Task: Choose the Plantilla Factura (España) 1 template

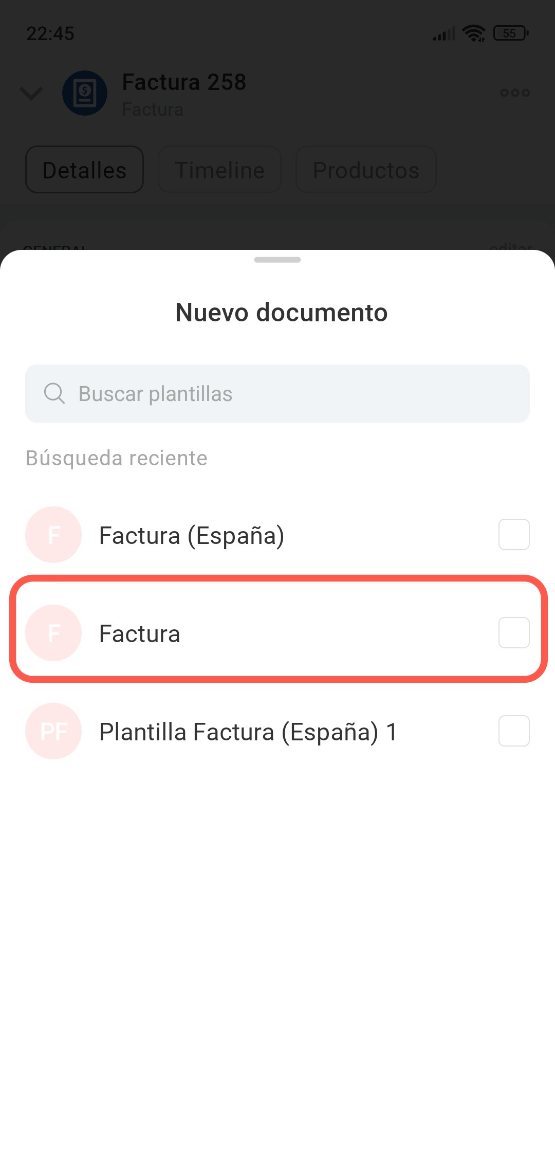Action: 248,732
